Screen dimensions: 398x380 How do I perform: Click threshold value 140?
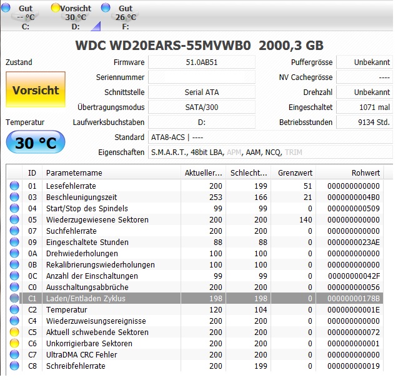(x=306, y=219)
